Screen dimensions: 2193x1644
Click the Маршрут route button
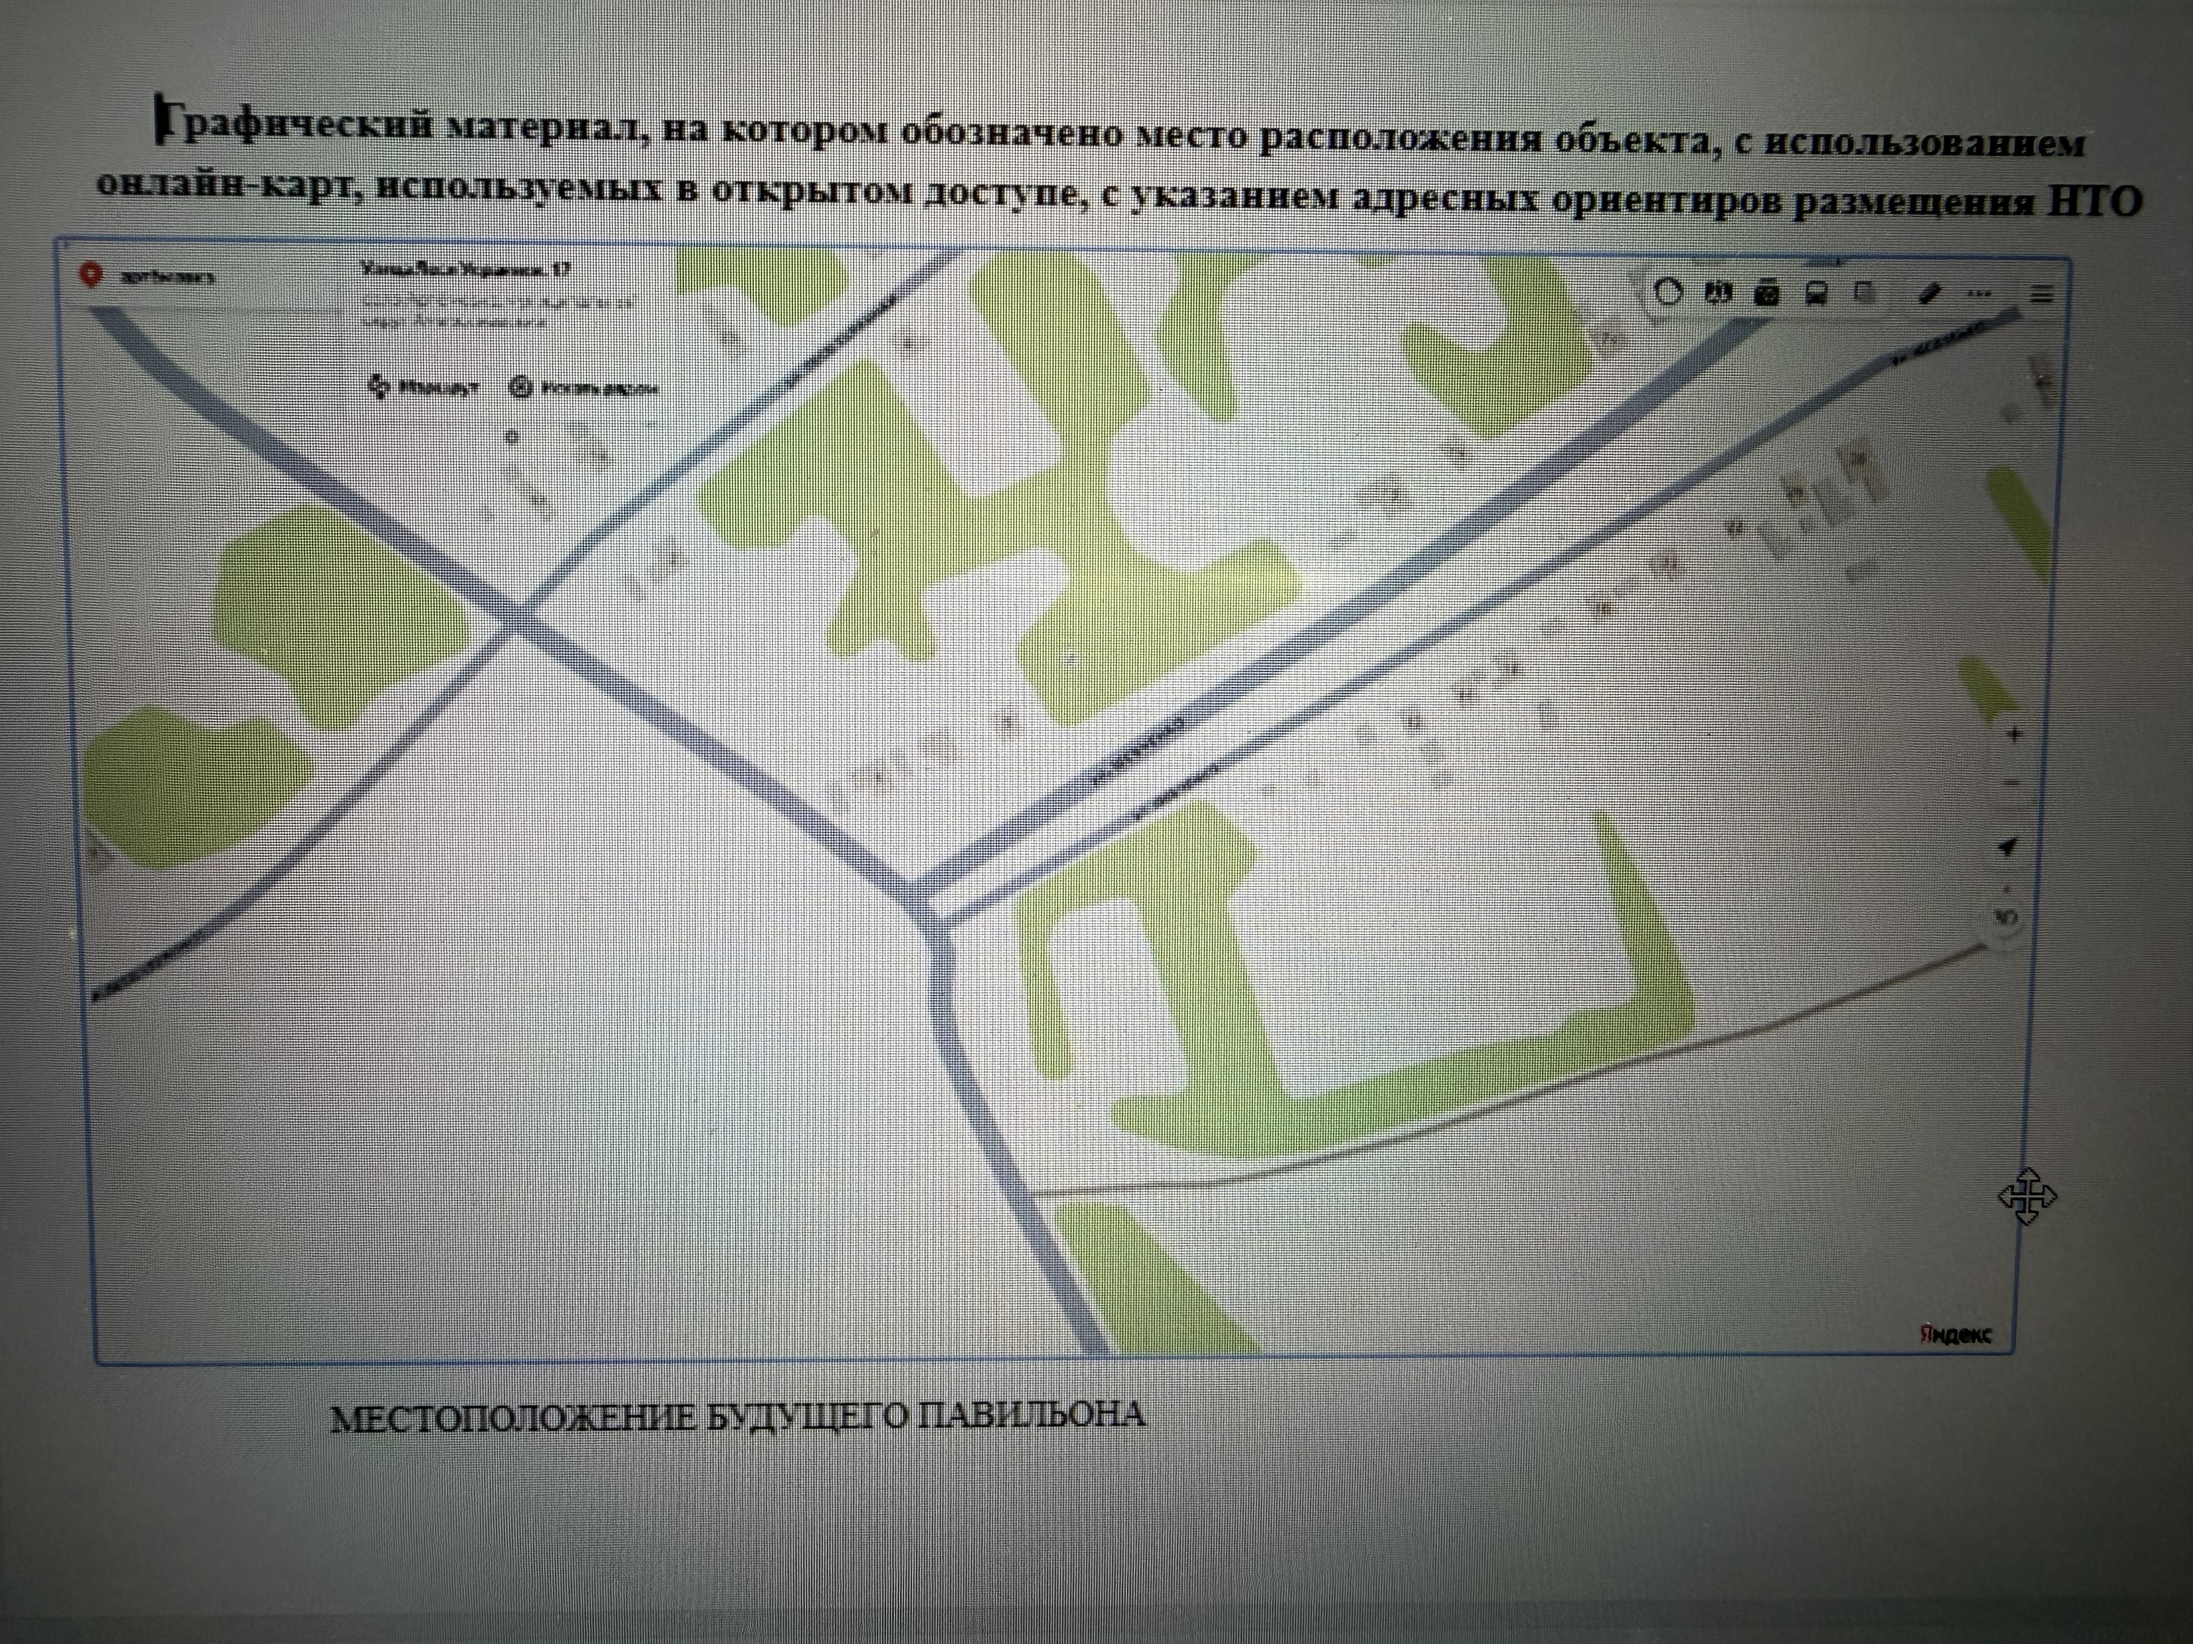[423, 387]
